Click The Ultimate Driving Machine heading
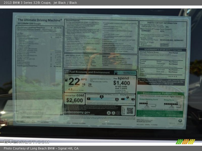Viewport: 202px width, 151px height. pyautogui.click(x=40, y=20)
